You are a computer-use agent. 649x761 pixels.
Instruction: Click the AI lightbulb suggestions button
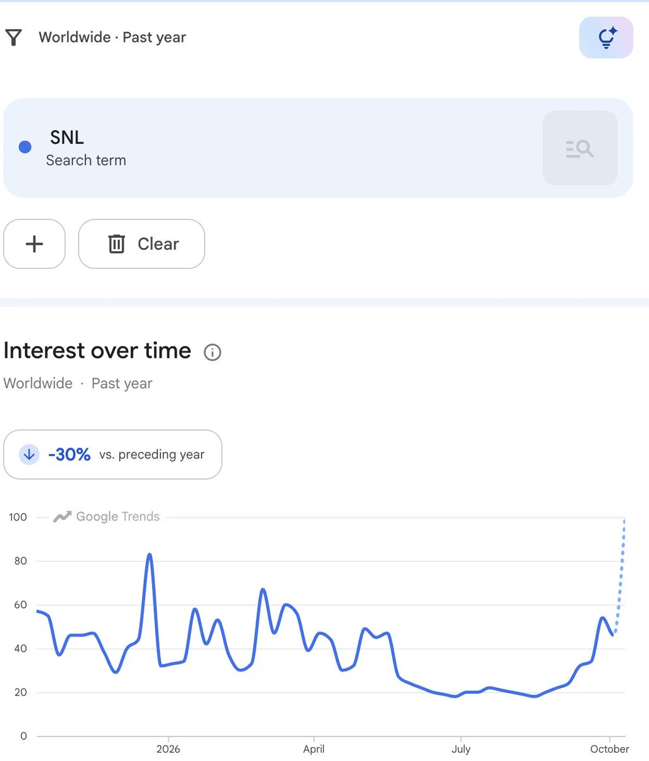click(x=606, y=37)
